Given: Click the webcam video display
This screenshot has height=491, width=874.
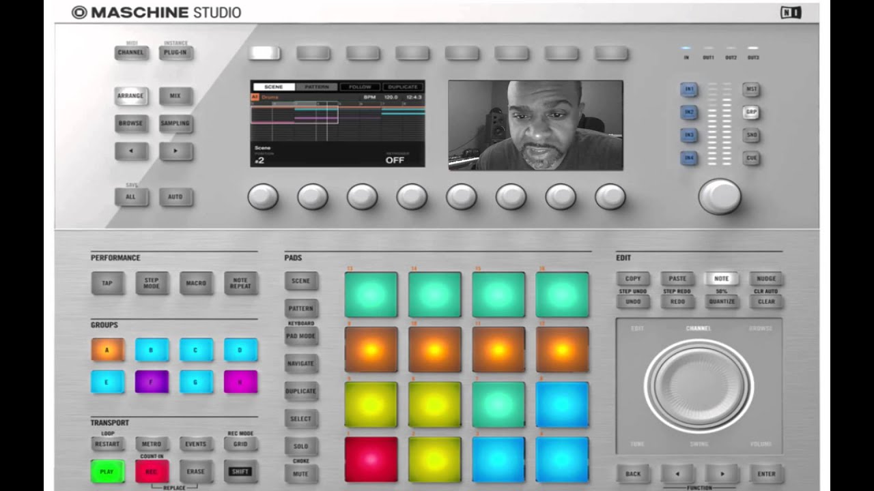Looking at the screenshot, I should [x=535, y=125].
